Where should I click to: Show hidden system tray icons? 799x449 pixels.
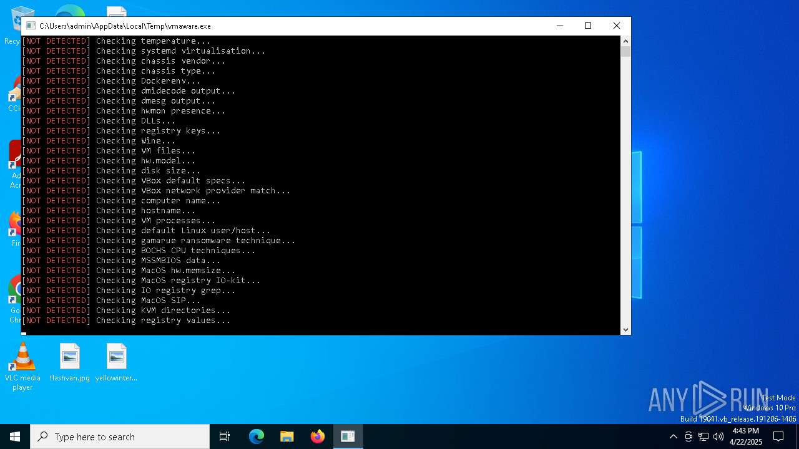pos(673,437)
